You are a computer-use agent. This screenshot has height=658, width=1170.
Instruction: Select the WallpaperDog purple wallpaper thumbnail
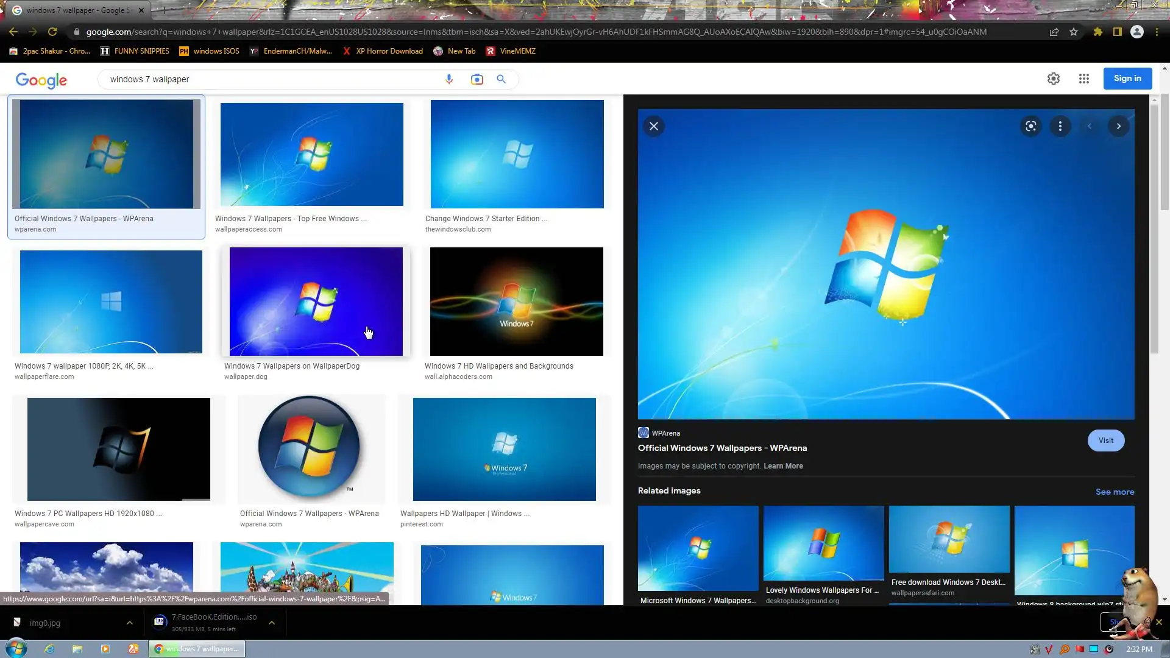click(316, 302)
